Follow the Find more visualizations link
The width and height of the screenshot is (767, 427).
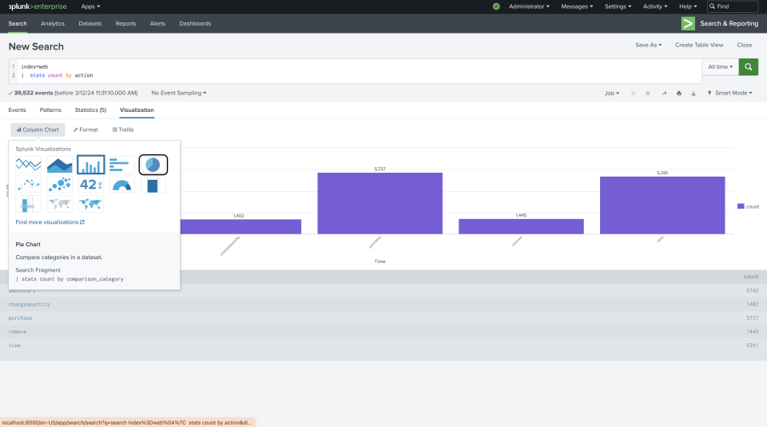pos(50,222)
